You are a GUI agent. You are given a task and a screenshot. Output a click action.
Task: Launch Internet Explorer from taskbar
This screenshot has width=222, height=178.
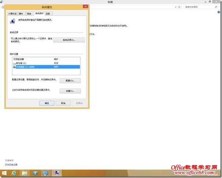14,173
